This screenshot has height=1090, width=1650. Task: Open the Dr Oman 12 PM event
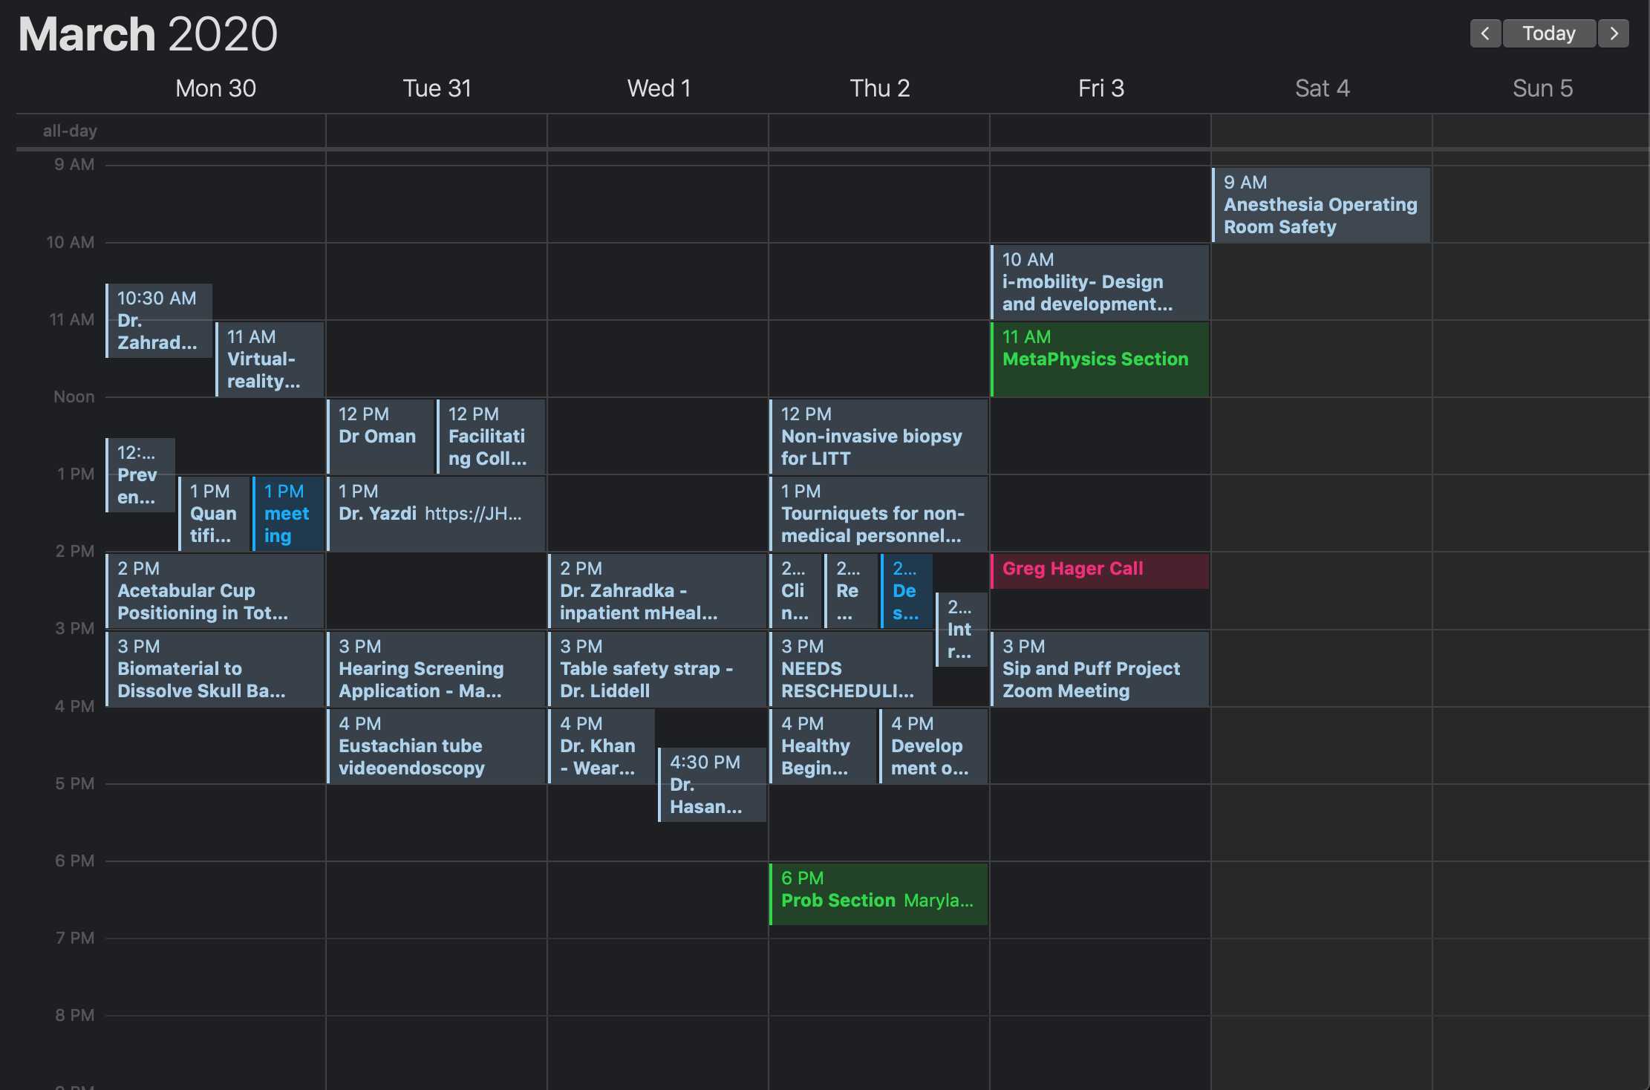tap(380, 436)
